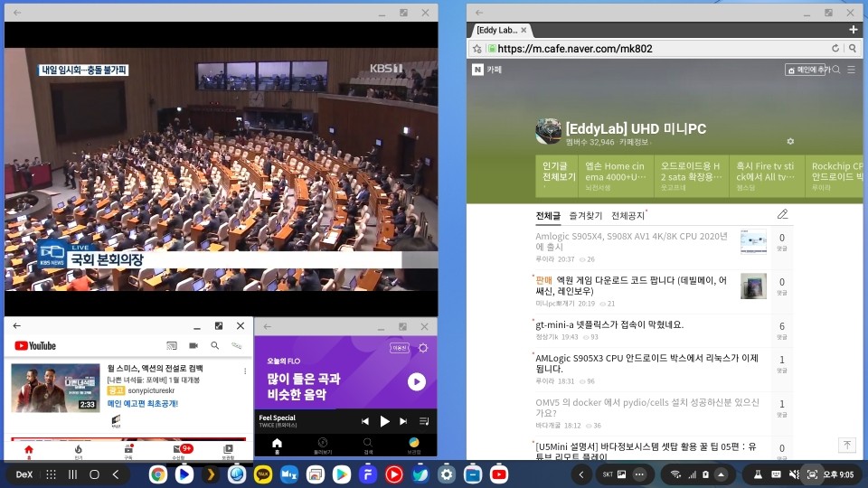Tap the KBS live news video
Image resolution: width=868 pixels, height=488 pixels.
tap(221, 169)
